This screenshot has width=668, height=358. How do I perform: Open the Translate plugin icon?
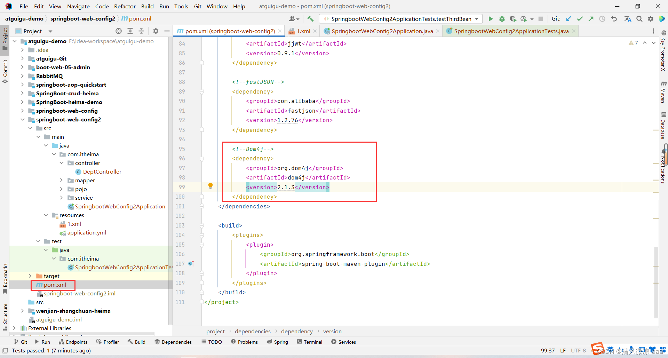[x=628, y=19]
